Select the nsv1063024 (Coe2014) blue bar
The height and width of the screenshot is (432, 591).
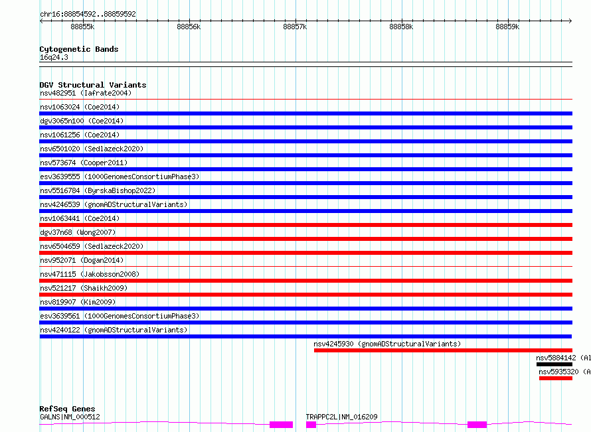(x=305, y=113)
